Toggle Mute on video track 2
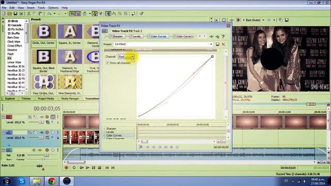 53,132
